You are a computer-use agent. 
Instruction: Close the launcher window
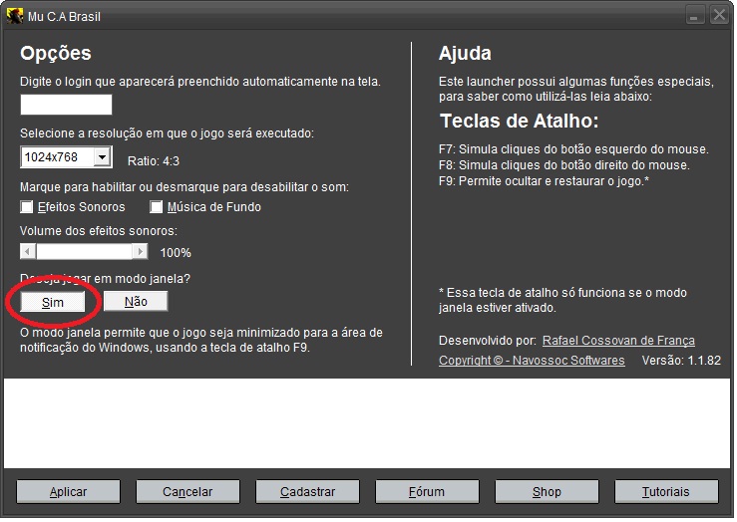(x=717, y=16)
